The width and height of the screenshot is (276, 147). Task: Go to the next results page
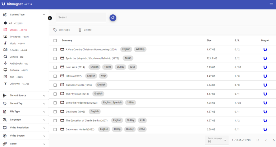(x=274, y=140)
